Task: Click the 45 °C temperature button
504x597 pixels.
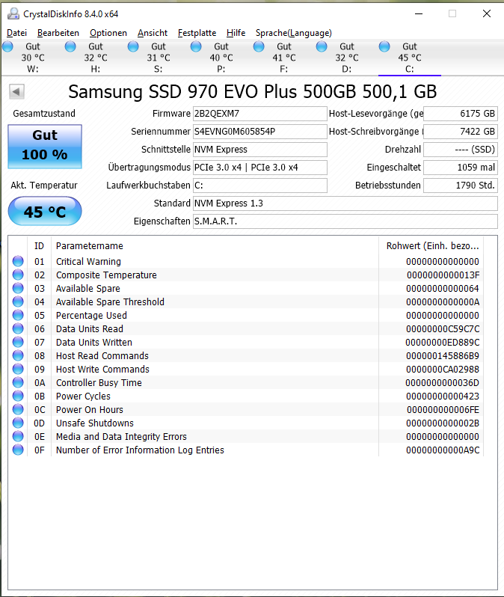Action: point(45,211)
